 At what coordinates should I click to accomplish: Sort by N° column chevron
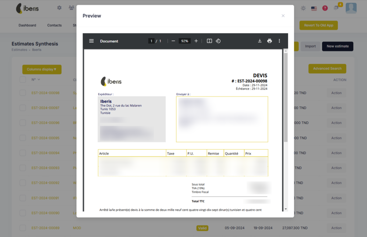pyautogui.click(x=39, y=80)
